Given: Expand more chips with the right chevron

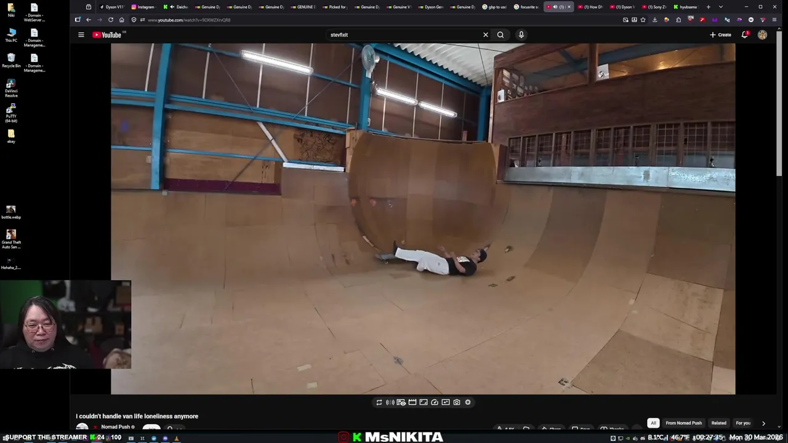Looking at the screenshot, I should coord(763,423).
